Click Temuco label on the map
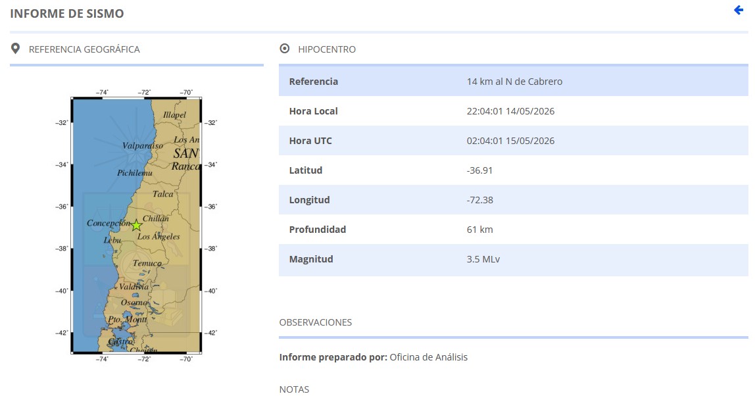The width and height of the screenshot is (755, 396). tap(147, 263)
